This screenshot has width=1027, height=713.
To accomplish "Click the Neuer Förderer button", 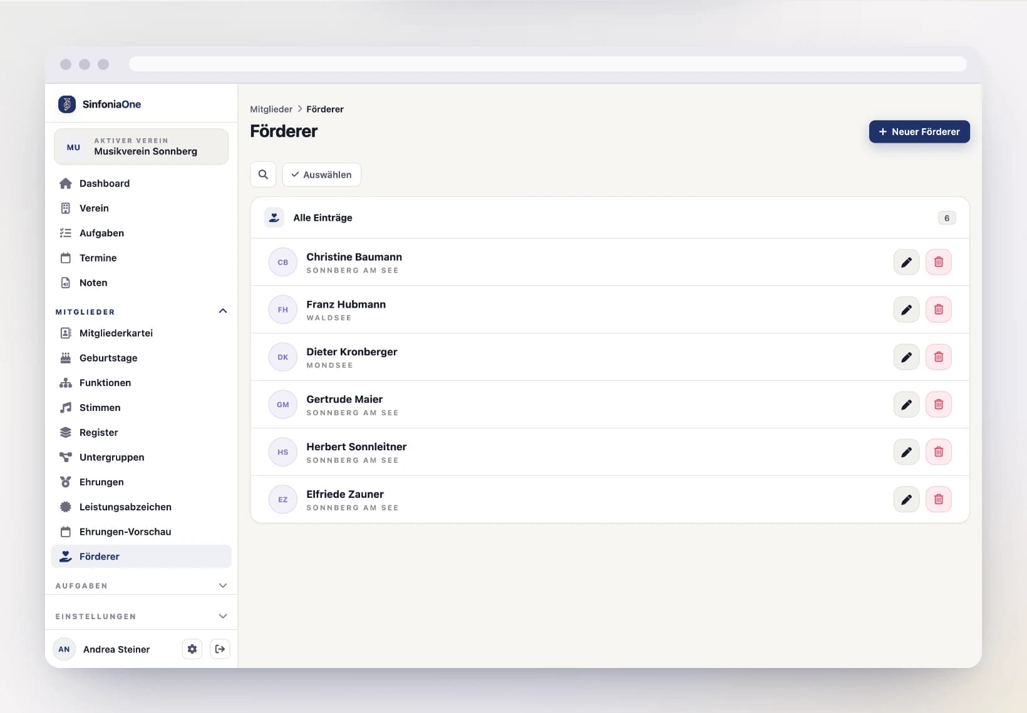I will tap(919, 131).
